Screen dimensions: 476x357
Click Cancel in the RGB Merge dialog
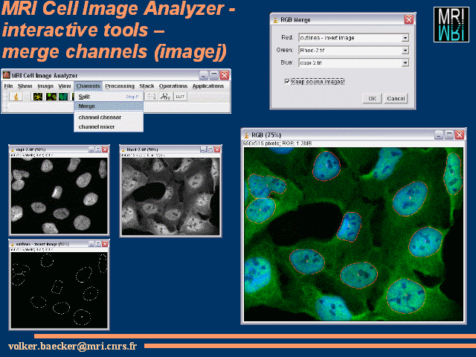[396, 98]
